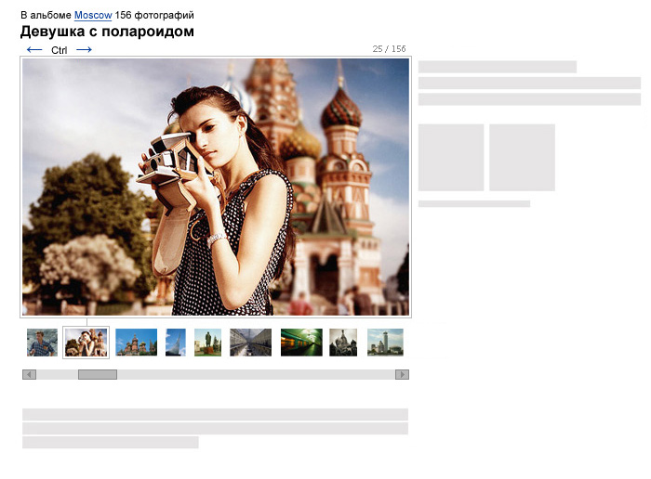This screenshot has width=651, height=479.
Task: Open the narrow monument spire thumbnail
Action: [x=176, y=343]
